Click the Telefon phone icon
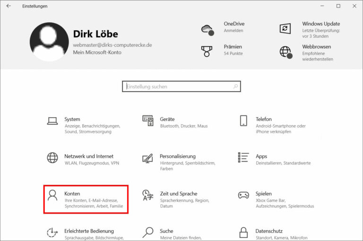 click(243, 121)
